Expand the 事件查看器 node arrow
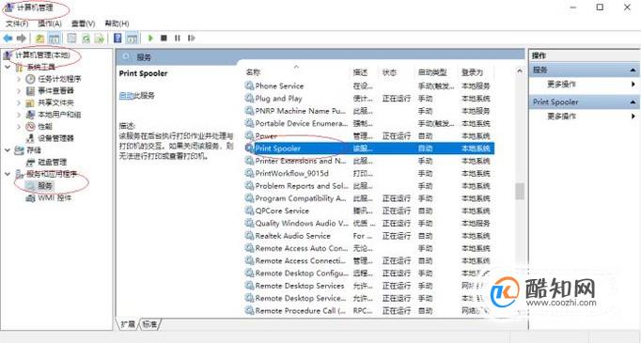This screenshot has width=641, height=343. tap(19, 91)
